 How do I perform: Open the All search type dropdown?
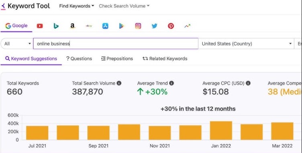[17, 44]
